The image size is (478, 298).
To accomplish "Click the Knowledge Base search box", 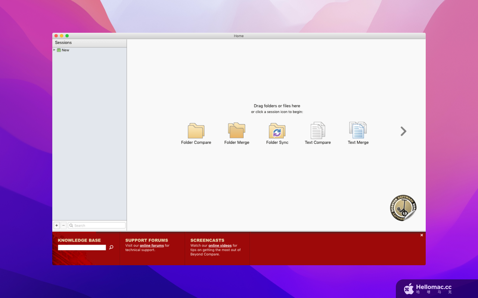I will click(82, 247).
